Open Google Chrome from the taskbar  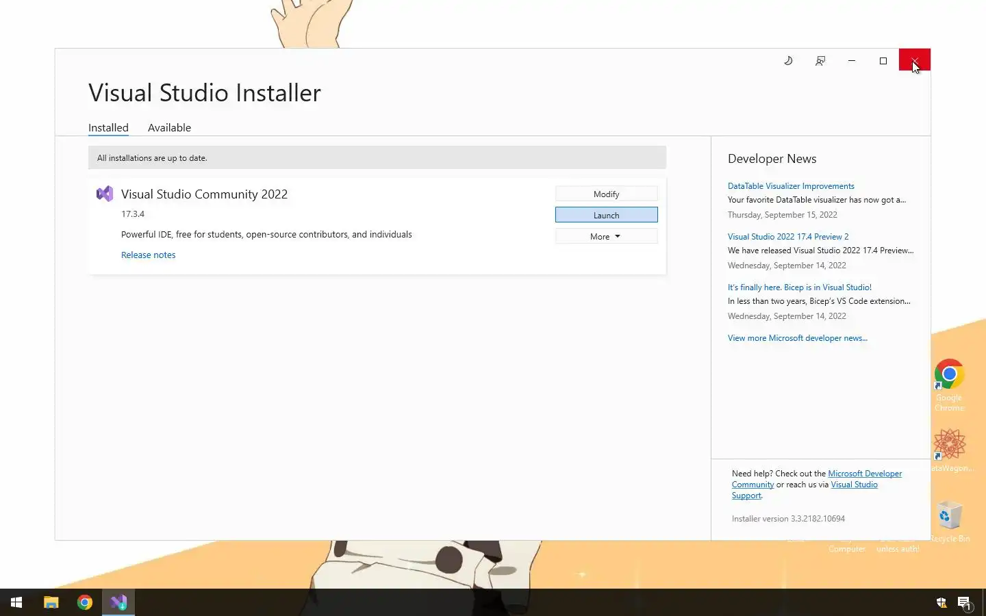(x=85, y=602)
